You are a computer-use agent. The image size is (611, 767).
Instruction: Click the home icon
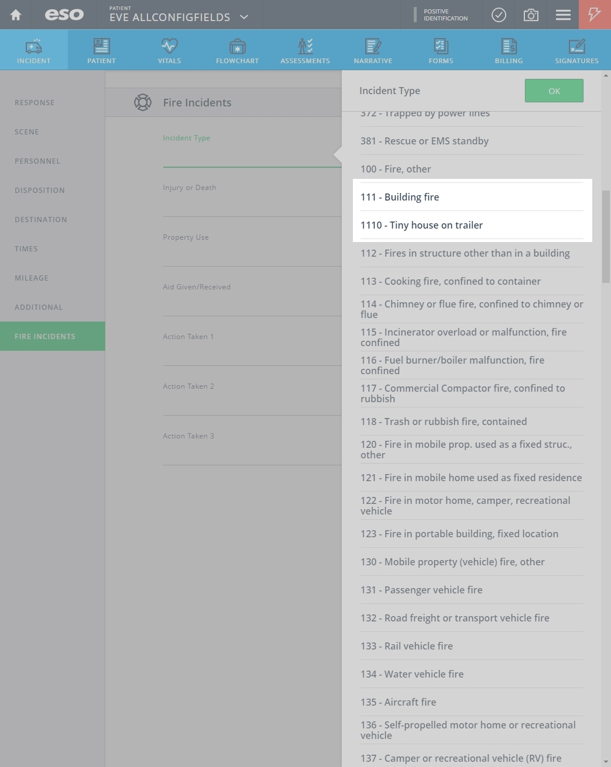pos(16,15)
